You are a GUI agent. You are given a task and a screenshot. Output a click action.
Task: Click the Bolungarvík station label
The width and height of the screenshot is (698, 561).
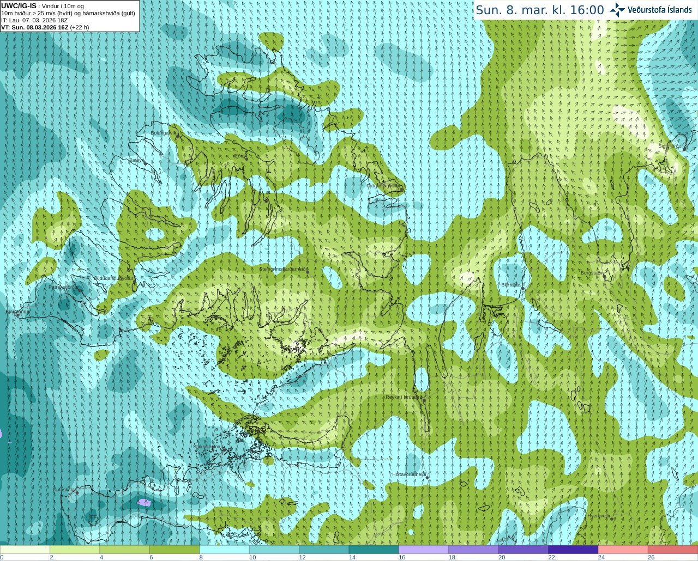(164, 132)
